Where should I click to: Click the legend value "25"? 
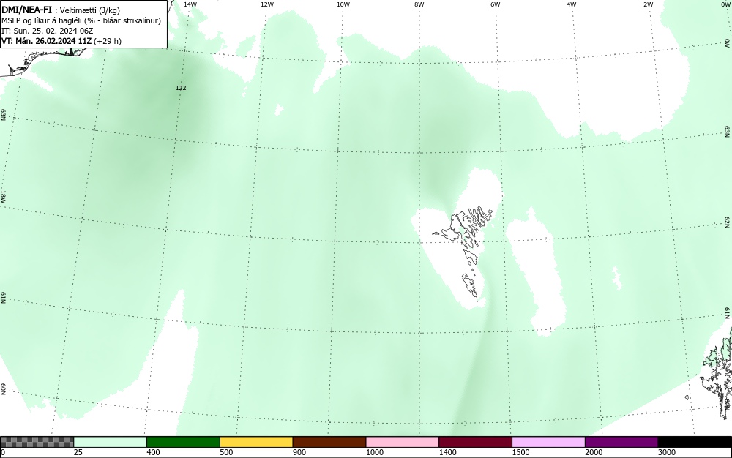[78, 452]
